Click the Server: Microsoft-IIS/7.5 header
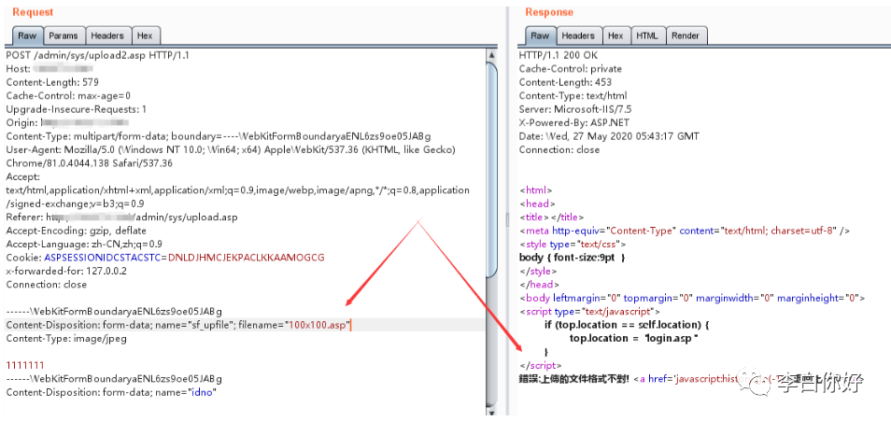 [x=575, y=109]
